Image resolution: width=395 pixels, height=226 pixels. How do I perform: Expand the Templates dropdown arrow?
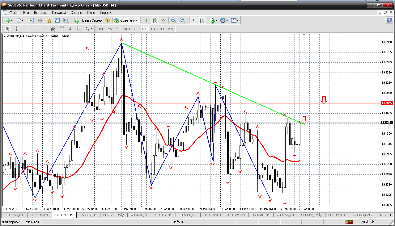pos(238,20)
